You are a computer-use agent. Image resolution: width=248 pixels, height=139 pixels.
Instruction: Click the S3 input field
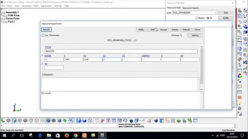(132, 59)
